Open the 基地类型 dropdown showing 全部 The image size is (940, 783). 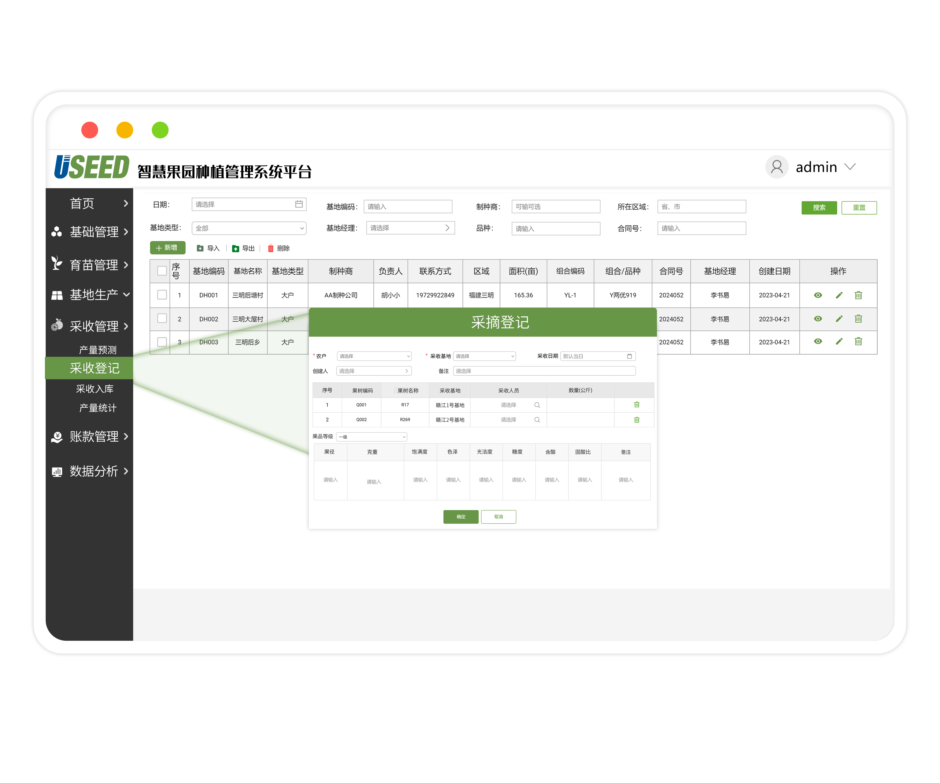[x=249, y=228]
